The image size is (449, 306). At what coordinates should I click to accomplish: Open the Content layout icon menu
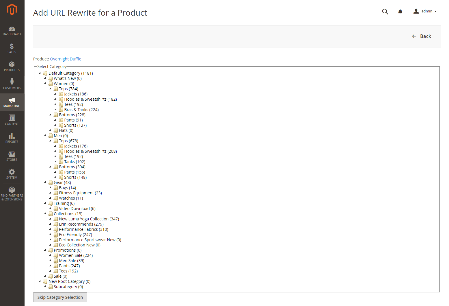[12, 118]
